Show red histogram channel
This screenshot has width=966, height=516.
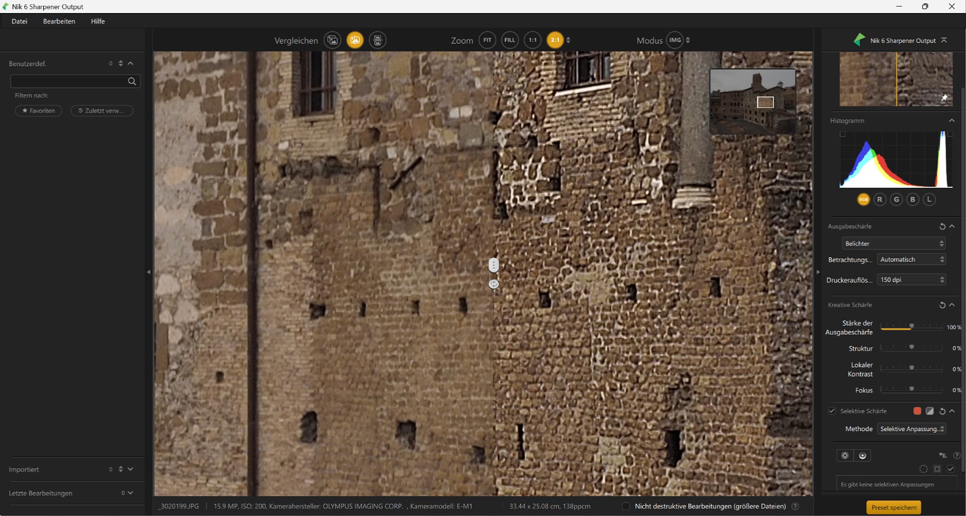pos(880,199)
